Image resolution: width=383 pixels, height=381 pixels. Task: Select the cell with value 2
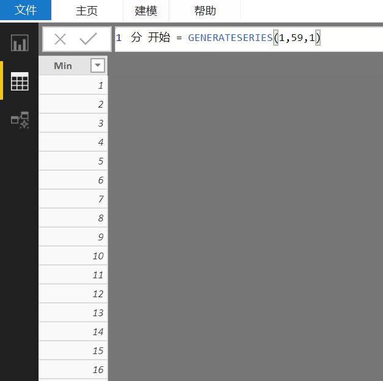point(73,104)
